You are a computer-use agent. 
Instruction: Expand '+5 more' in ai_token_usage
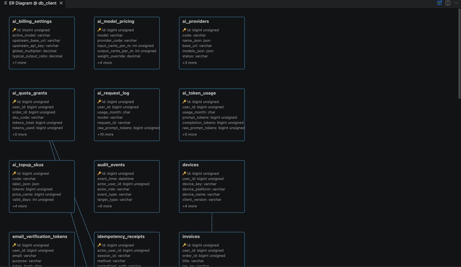click(x=190, y=135)
